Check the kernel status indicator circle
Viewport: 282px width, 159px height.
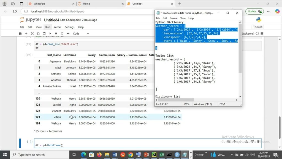point(257,33)
